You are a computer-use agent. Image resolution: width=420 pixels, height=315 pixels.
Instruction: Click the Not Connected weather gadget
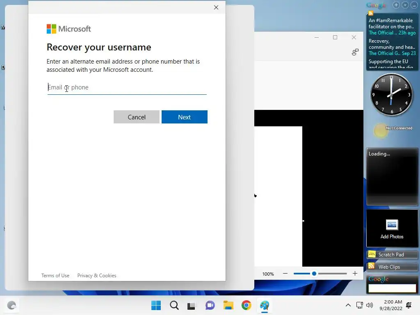tap(393, 130)
